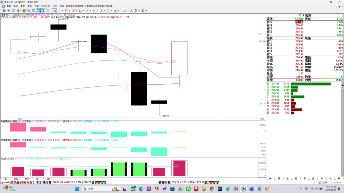Select the rectangle drawing tool
This screenshot has width=344, height=193.
(101, 11)
